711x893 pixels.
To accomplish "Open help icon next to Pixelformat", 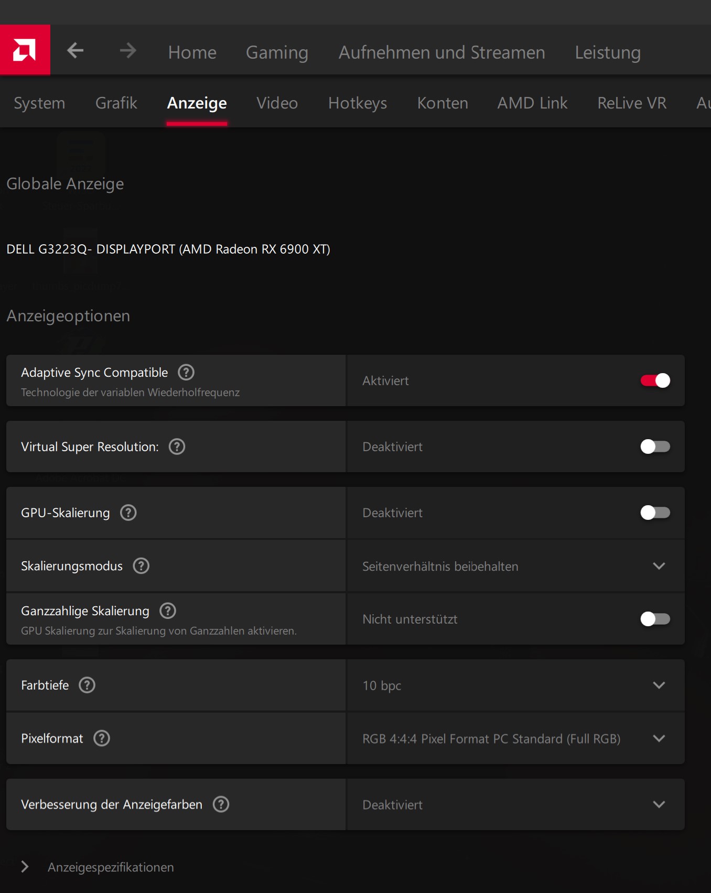I will coord(102,738).
